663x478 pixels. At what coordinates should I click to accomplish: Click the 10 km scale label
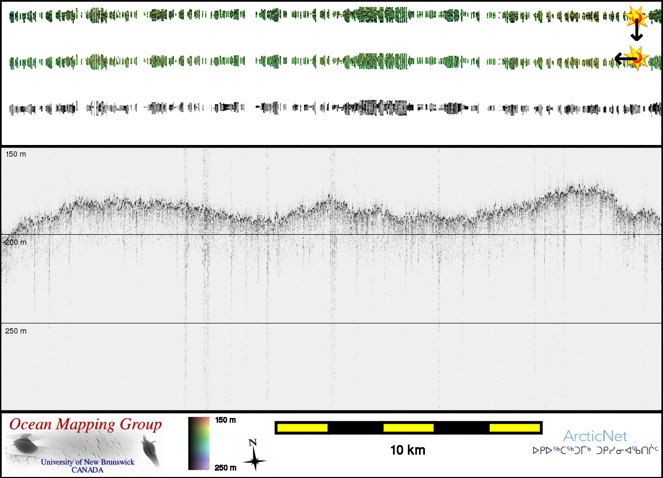(x=407, y=451)
